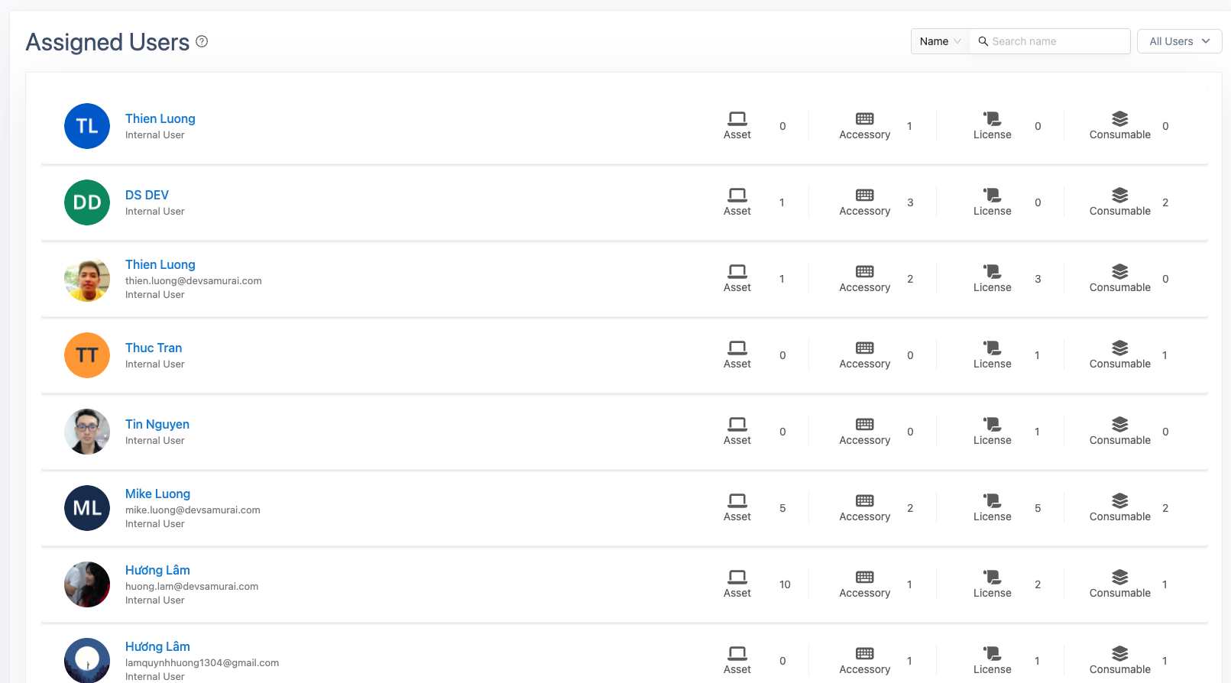The height and width of the screenshot is (683, 1231).
Task: Open the Mike Luong user link
Action: [x=157, y=494]
